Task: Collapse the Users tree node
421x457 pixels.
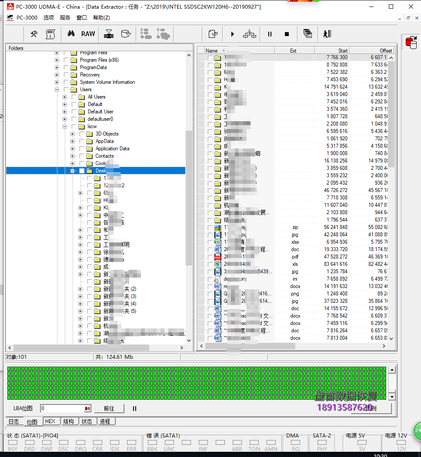Action: pyautogui.click(x=57, y=89)
